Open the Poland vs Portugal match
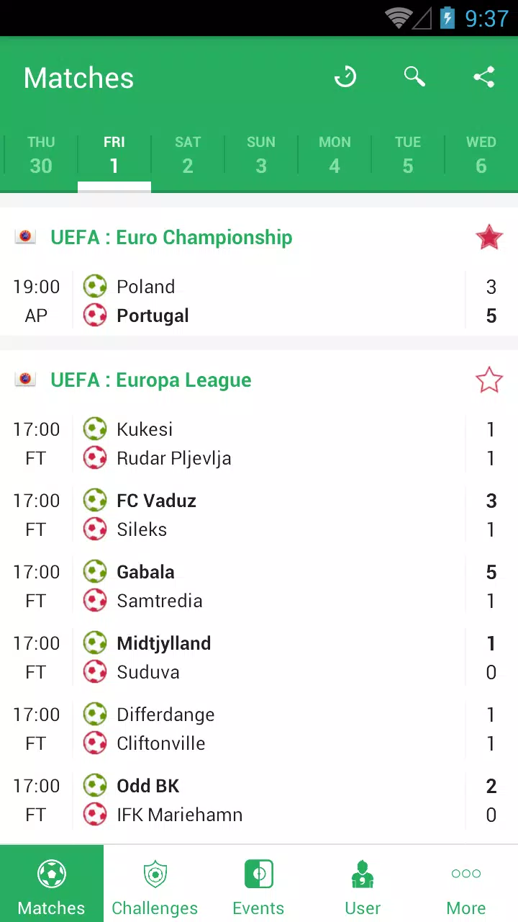Viewport: 518px width, 922px height. click(259, 301)
